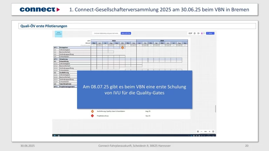Screen dimensions: 269x151
Task: Open the zoom percentage value
Action: coord(205,131)
